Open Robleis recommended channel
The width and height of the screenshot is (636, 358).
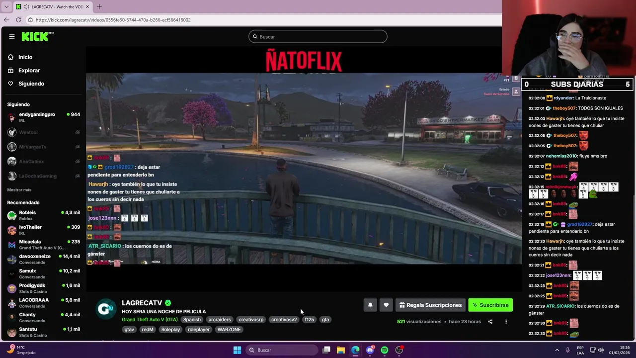44,215
